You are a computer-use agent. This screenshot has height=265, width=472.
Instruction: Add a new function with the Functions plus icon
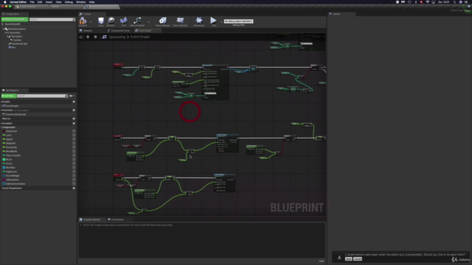tap(74, 110)
